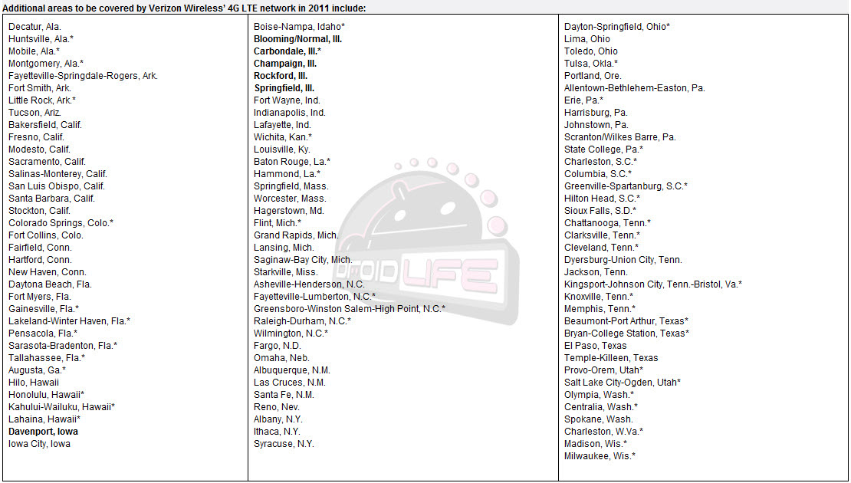
Task: Click 'Raleigh-Durham, N.C.*' entry
Action: (302, 321)
